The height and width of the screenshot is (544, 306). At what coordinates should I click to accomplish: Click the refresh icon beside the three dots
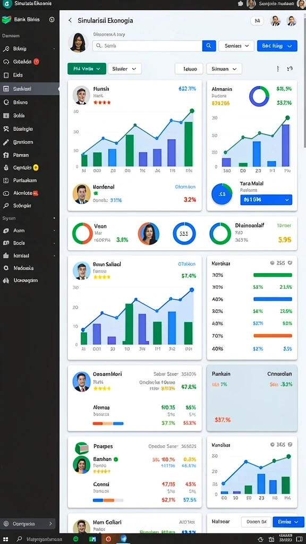pyautogui.click(x=290, y=69)
